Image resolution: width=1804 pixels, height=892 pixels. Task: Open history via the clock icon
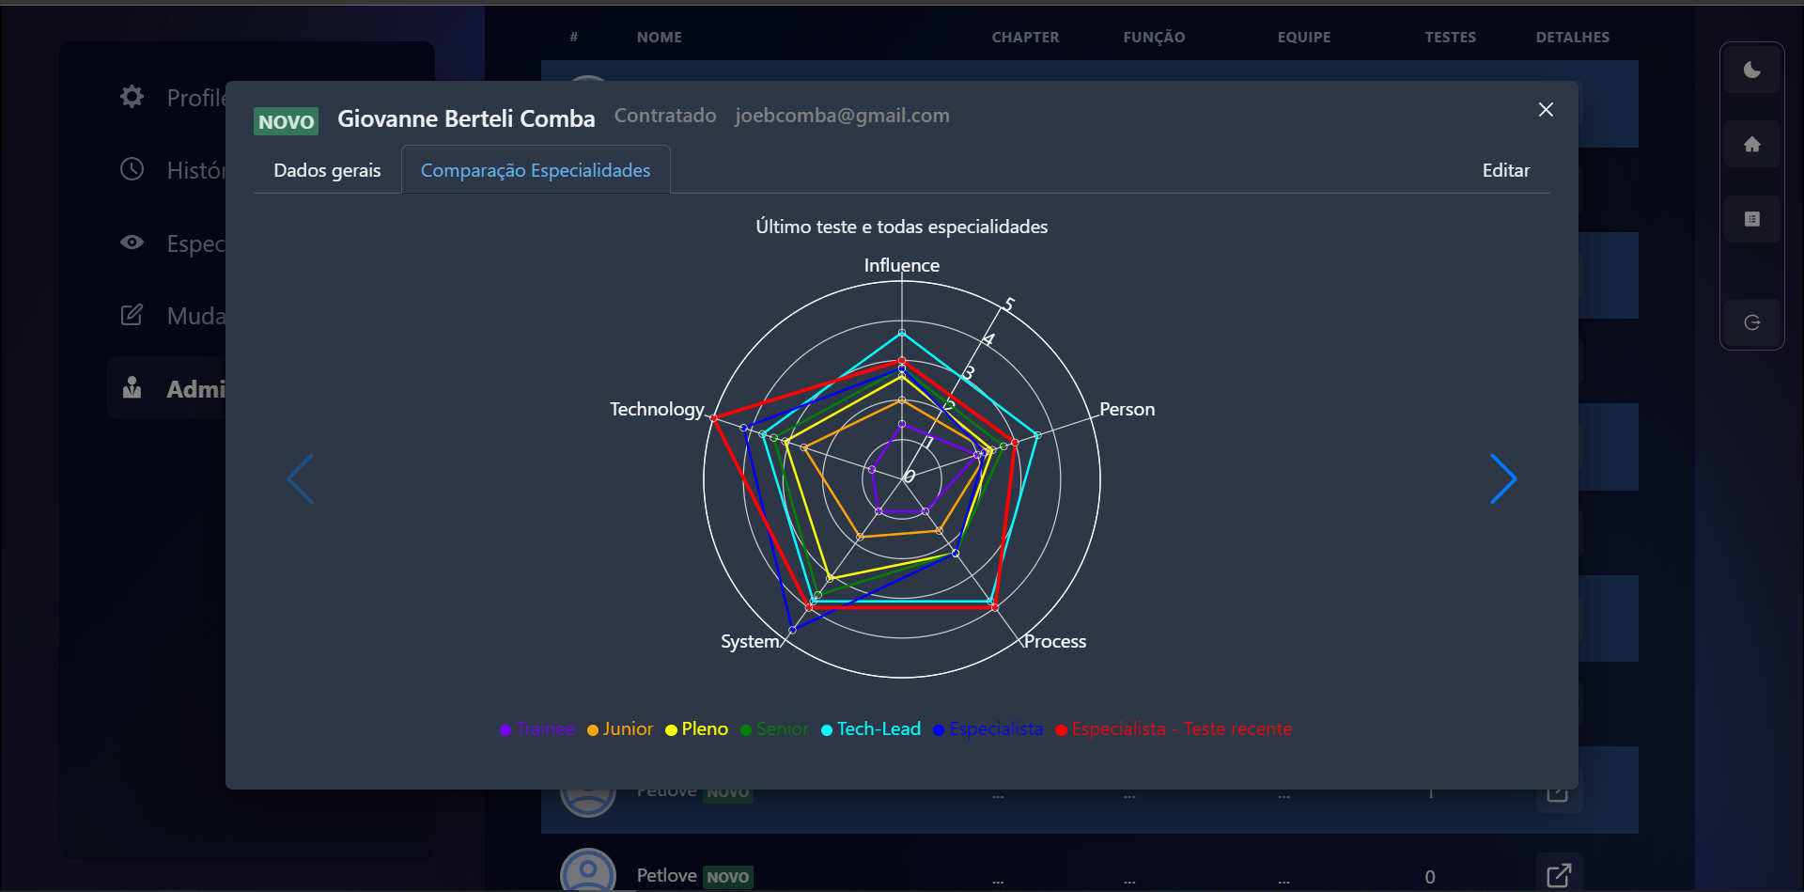click(x=132, y=169)
